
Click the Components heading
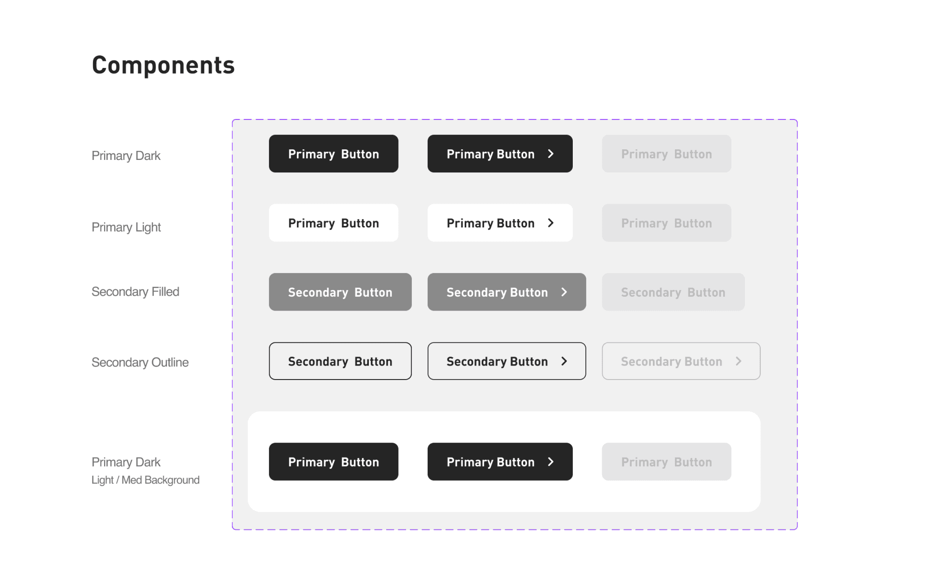163,65
